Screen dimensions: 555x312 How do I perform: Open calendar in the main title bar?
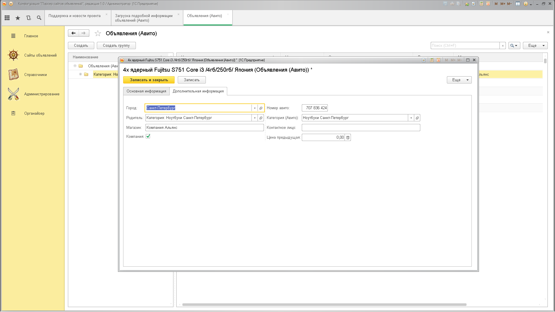[488, 4]
